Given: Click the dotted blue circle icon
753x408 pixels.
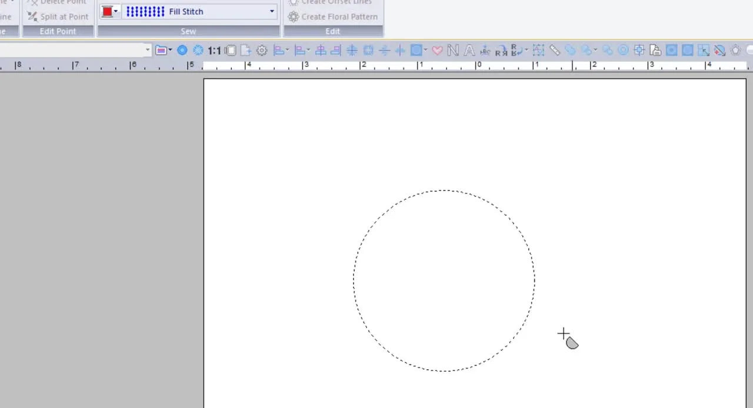Looking at the screenshot, I should tap(198, 51).
